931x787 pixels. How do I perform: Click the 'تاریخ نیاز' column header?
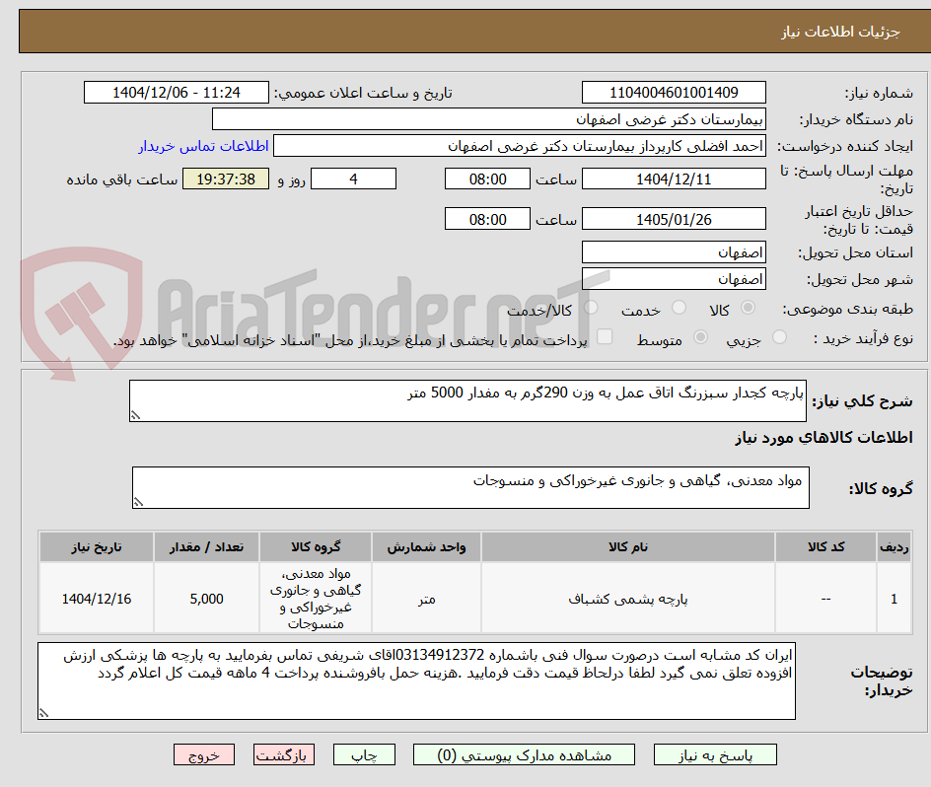97,547
